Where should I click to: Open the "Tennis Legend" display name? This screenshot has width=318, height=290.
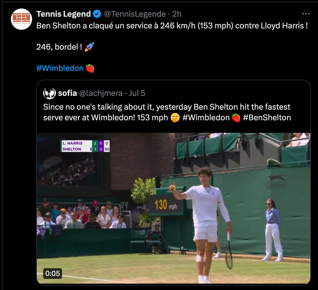(x=64, y=14)
